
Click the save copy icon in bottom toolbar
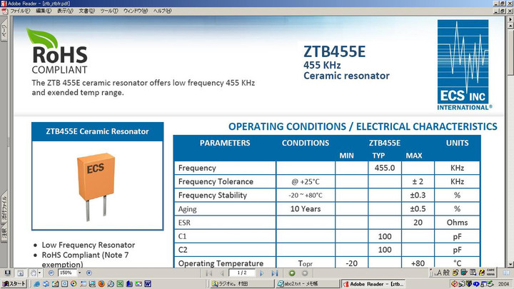[6, 273]
